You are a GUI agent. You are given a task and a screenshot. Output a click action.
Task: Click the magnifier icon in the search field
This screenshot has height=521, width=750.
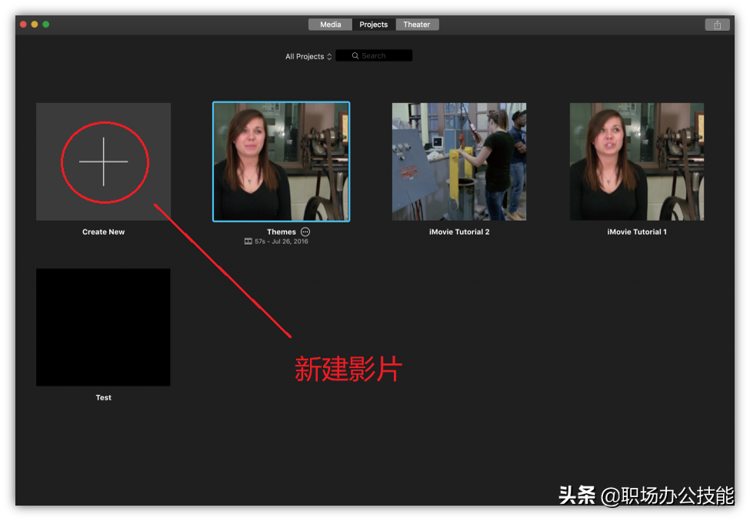pos(354,55)
